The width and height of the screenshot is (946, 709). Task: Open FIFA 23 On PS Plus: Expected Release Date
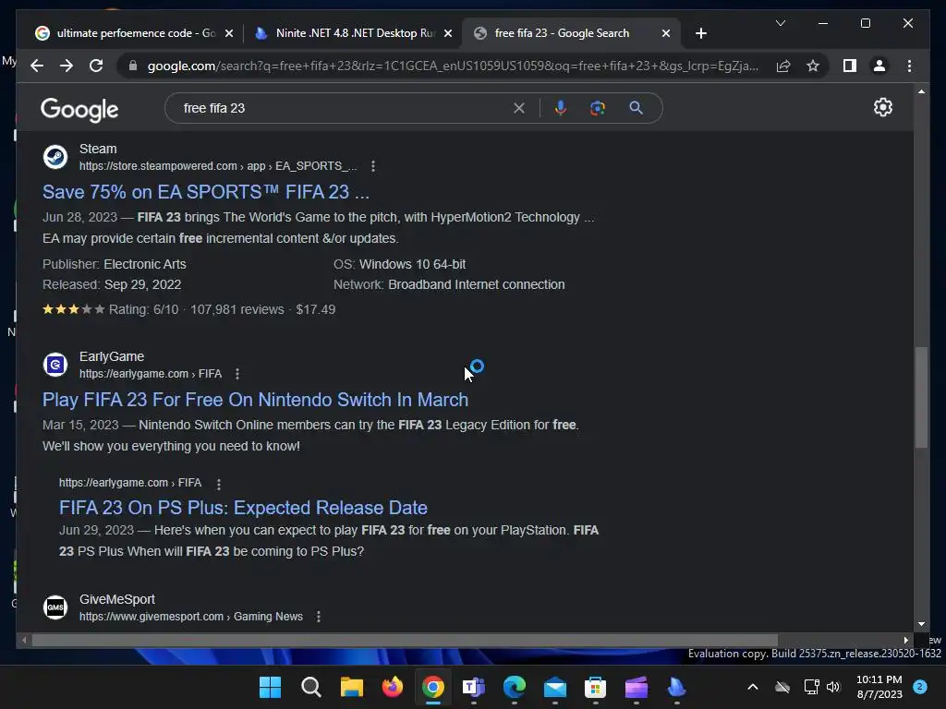coord(243,508)
